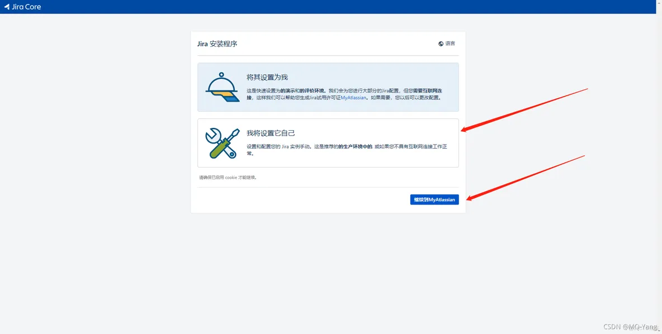Click the description under 我将设置它自己
The image size is (662, 334).
pyautogui.click(x=347, y=150)
